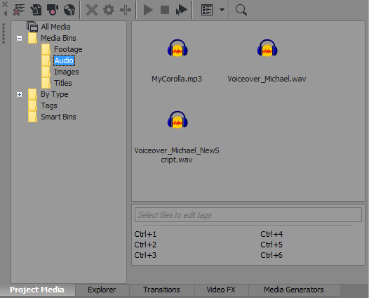Open the Media Generators tab
The image size is (369, 298).
click(294, 290)
